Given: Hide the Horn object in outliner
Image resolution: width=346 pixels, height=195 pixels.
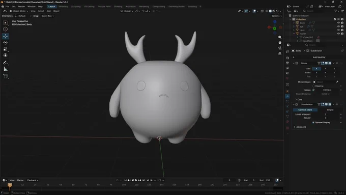Looking at the screenshot, I should [x=338, y=30].
